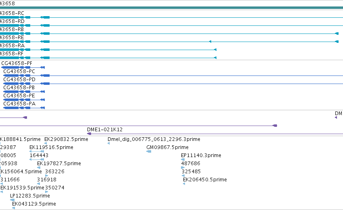Open the CG43658-PB protein label

tap(19, 88)
